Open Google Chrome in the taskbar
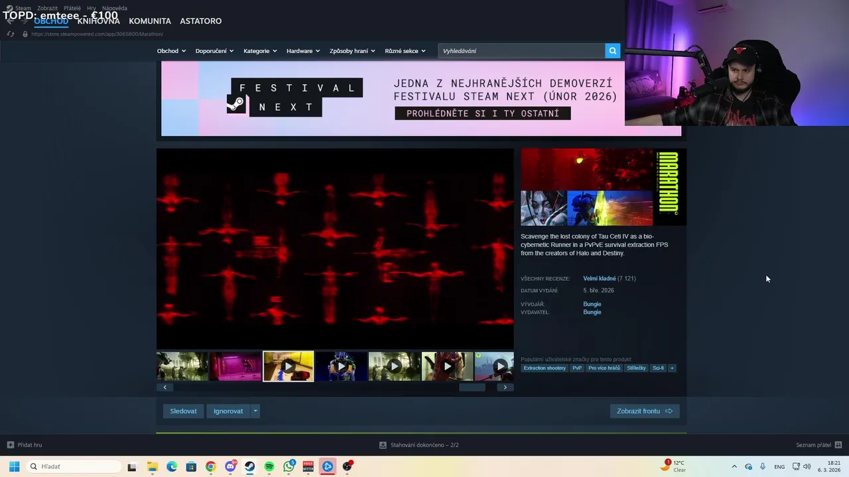 point(210,466)
